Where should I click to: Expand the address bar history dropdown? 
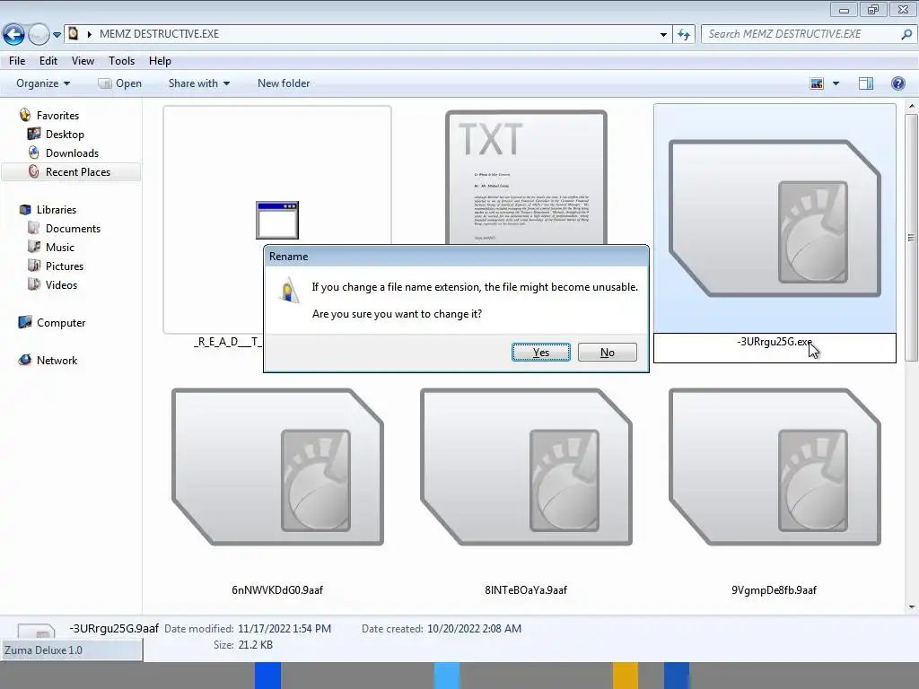(x=663, y=35)
